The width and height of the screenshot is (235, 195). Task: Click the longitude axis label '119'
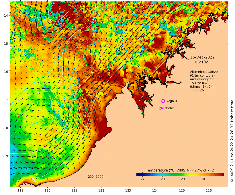20,190
